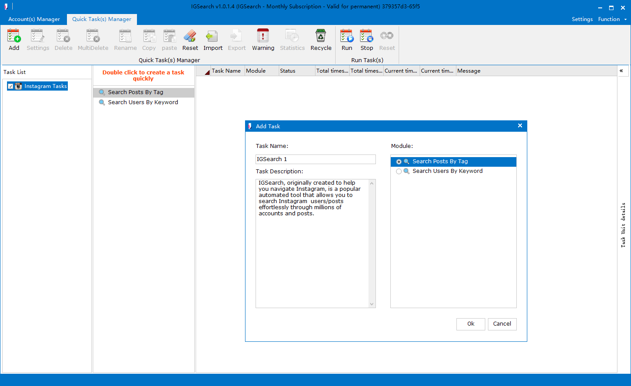Viewport: 631px width, 386px height.
Task: Click the Import toolbar icon
Action: click(213, 36)
